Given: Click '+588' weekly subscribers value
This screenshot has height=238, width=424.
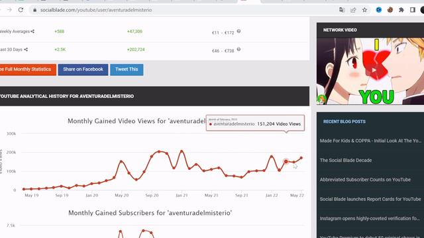Looking at the screenshot, I should 59,31.
